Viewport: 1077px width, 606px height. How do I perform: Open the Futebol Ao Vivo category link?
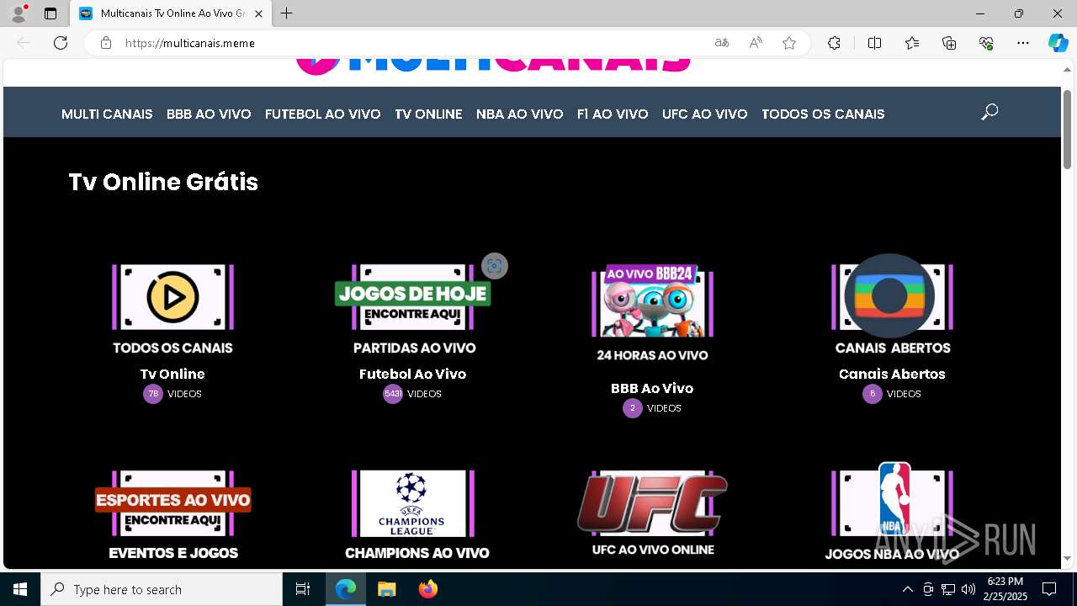point(412,374)
